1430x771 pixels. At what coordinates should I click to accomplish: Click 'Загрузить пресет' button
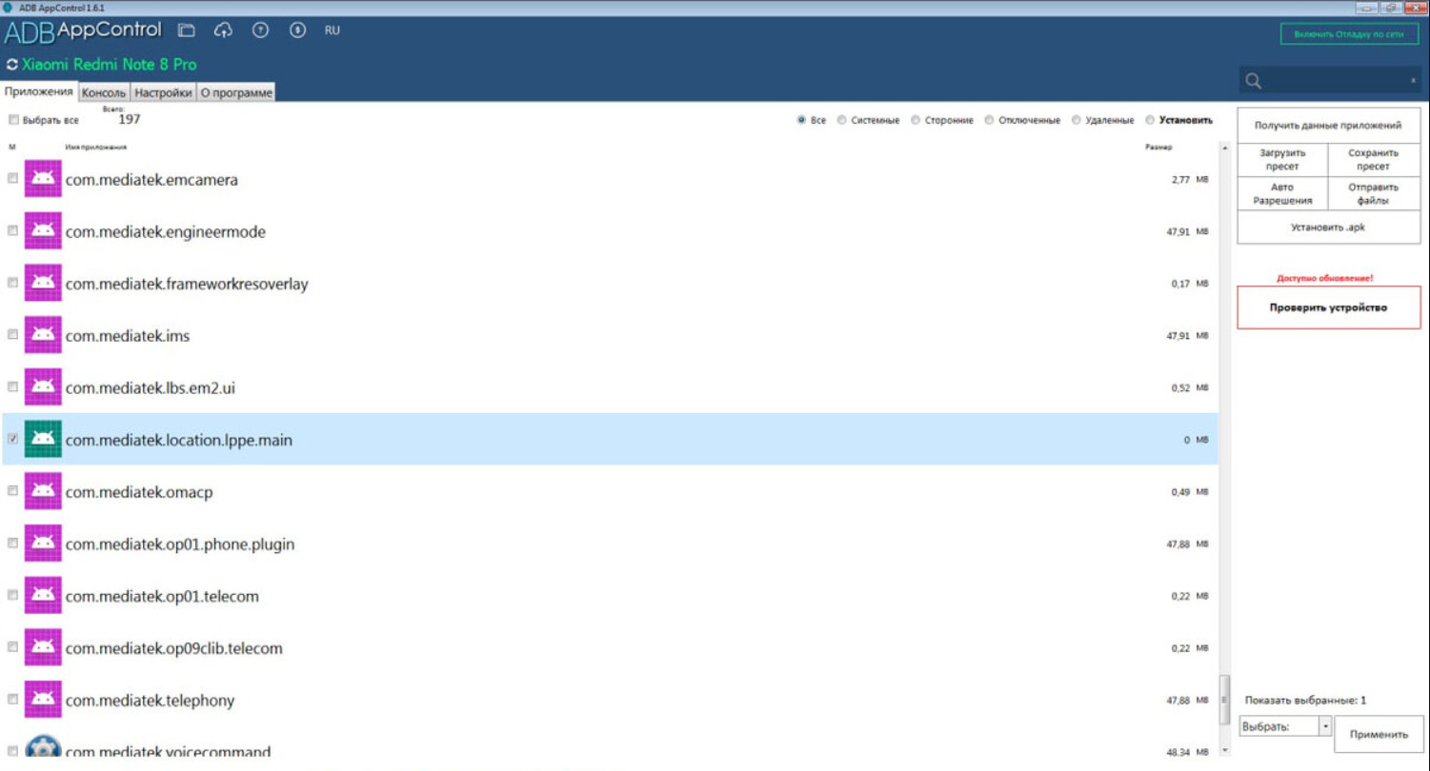(x=1282, y=160)
